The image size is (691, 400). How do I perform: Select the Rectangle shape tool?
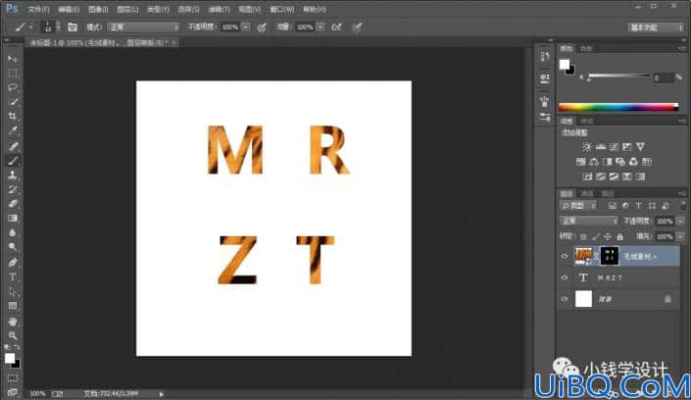click(x=13, y=306)
